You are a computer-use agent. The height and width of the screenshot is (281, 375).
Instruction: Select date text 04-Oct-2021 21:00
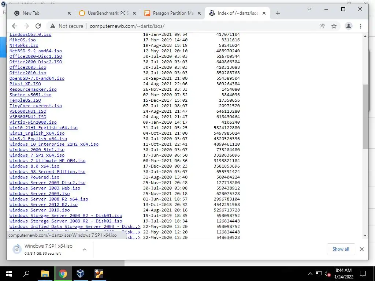click(x=165, y=133)
